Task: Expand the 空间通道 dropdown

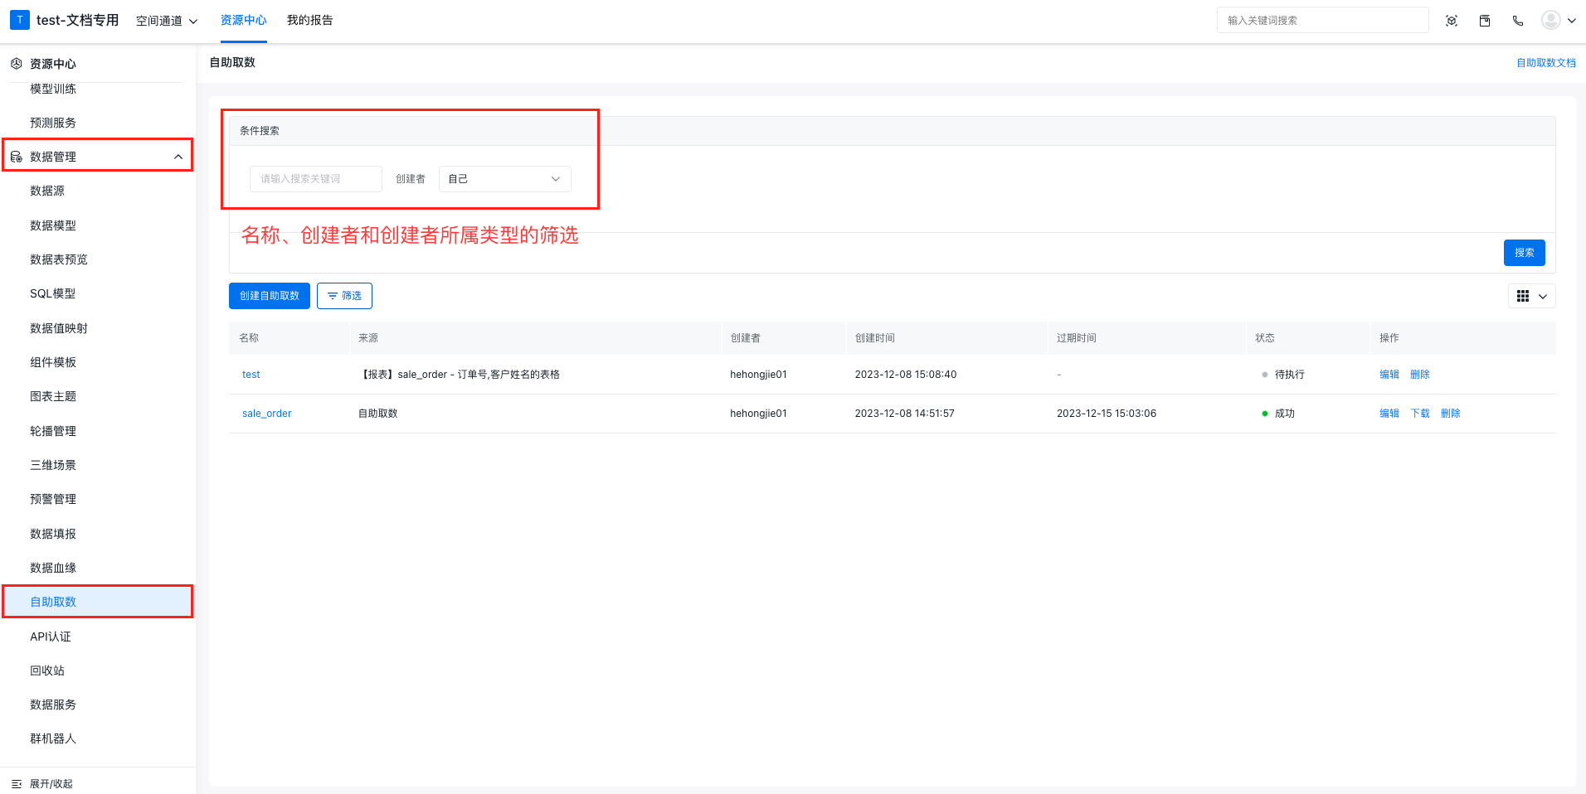Action: pyautogui.click(x=167, y=21)
